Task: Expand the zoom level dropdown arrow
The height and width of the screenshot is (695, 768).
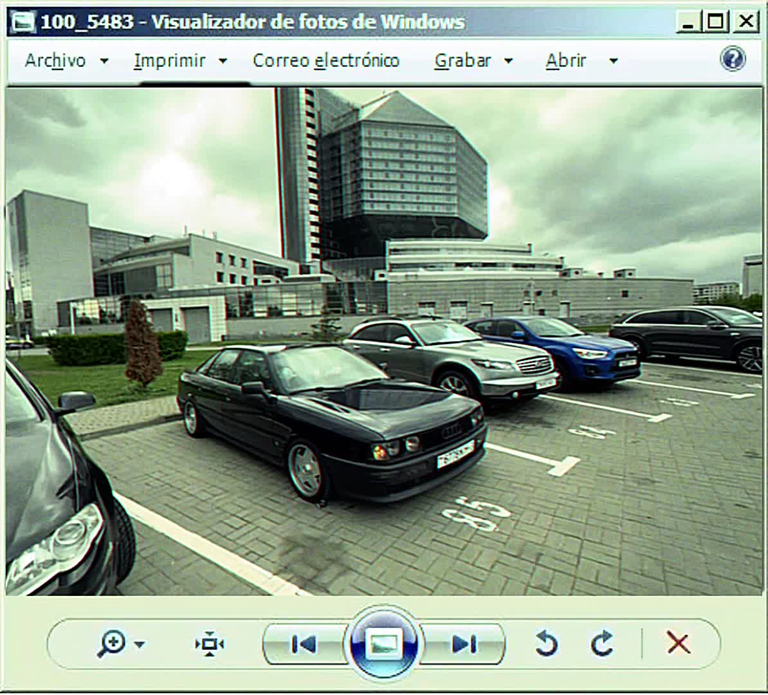Action: click(140, 644)
